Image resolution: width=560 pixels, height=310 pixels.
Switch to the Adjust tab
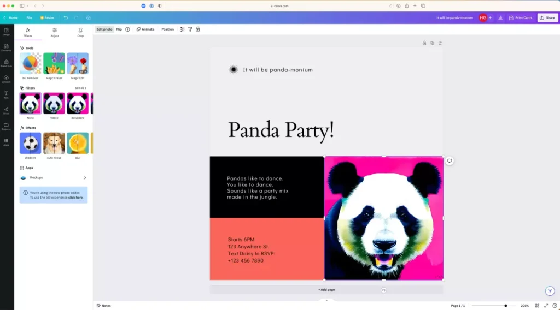[55, 32]
